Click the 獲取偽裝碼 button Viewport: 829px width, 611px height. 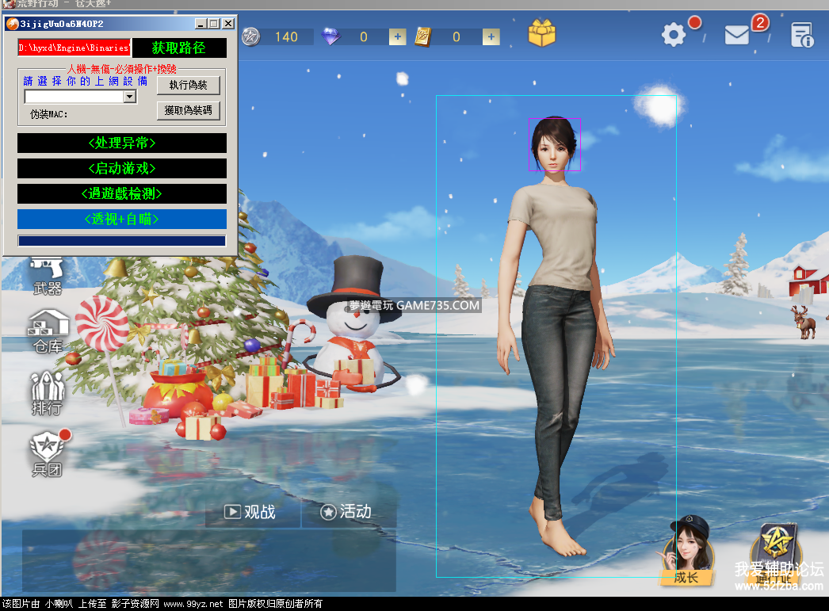[189, 111]
